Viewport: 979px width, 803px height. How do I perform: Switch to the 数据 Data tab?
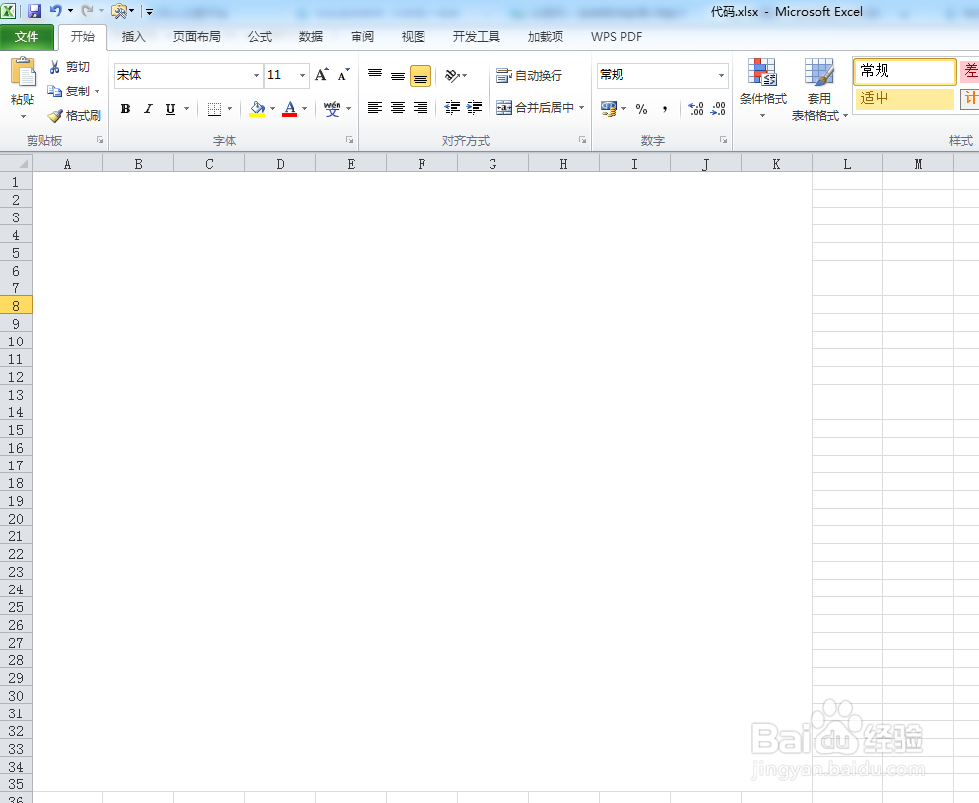pyautogui.click(x=311, y=37)
